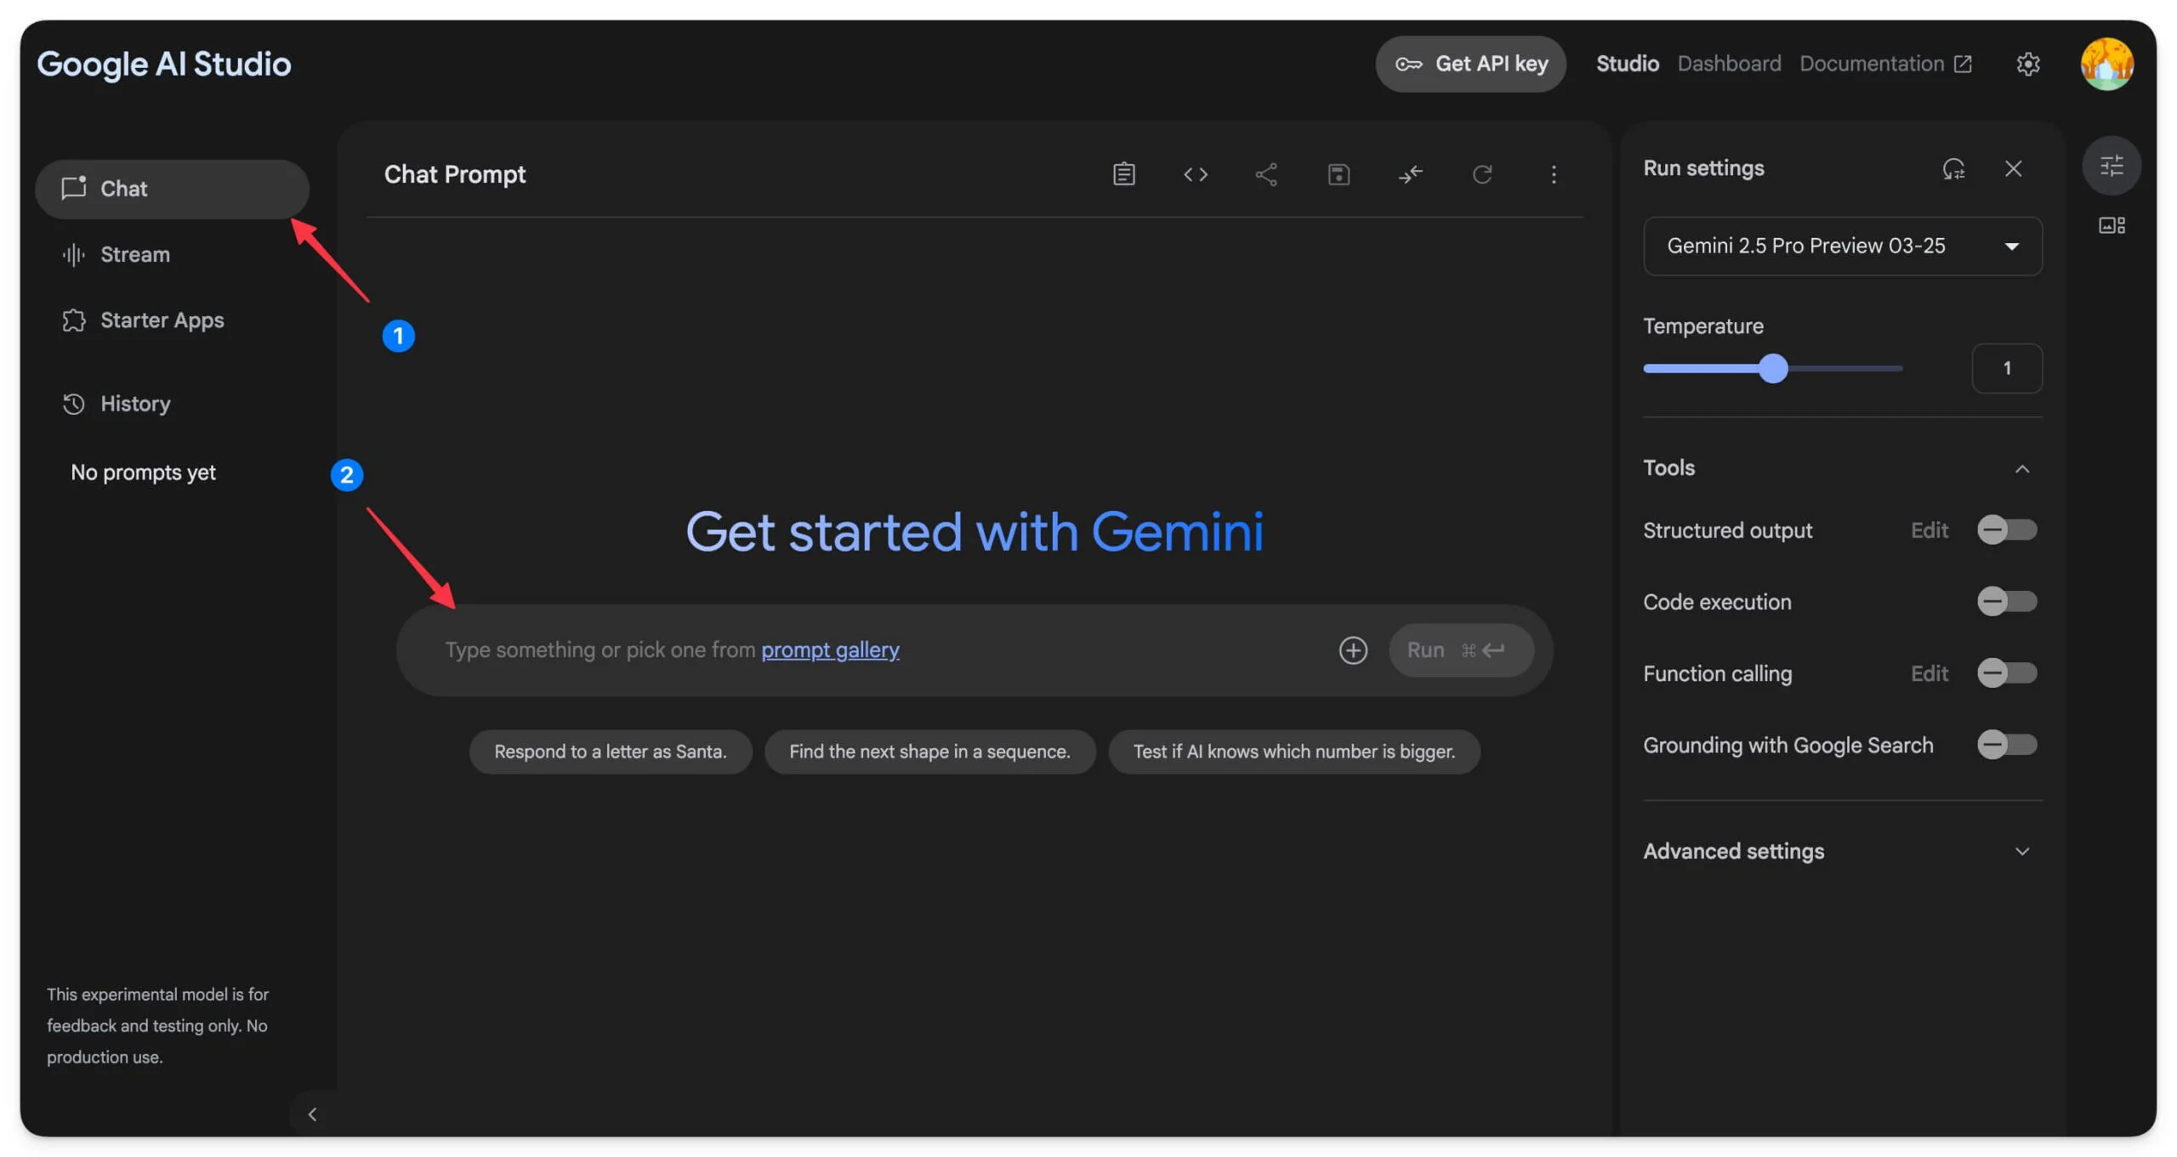Click the Get code brackets icon
Screen dimensions: 2177x1157
(x=1195, y=174)
